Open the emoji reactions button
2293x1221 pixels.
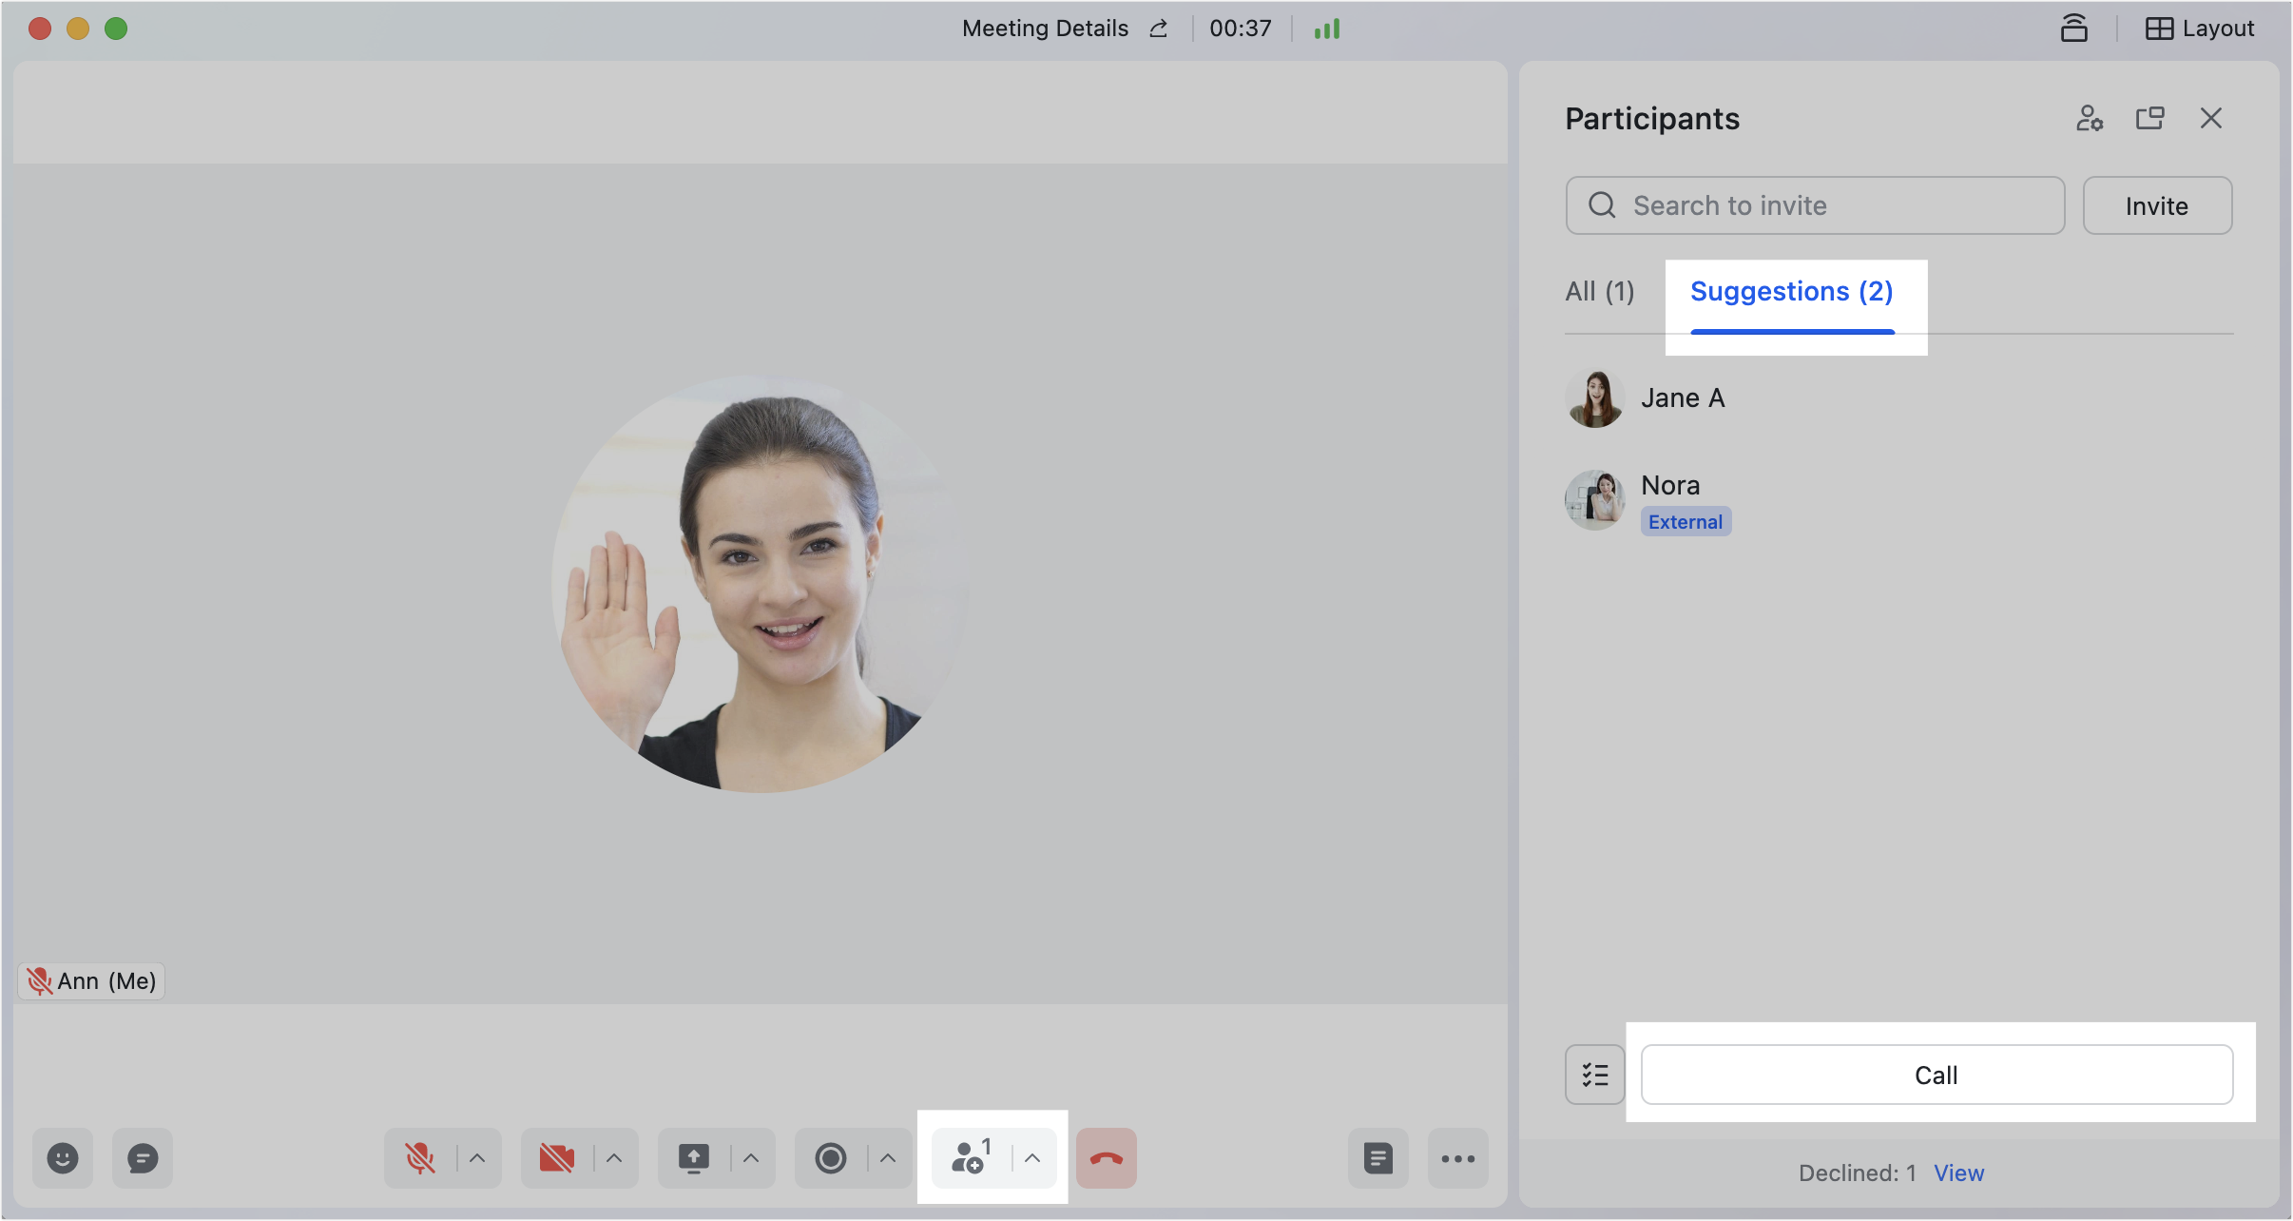click(x=63, y=1158)
